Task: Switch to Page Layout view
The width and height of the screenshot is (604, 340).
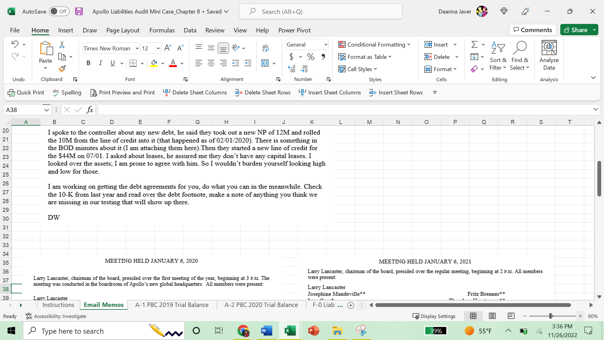Action: [x=492, y=316]
